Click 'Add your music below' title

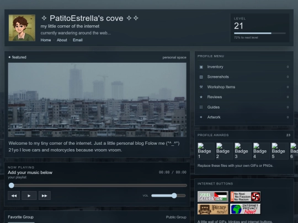coord(30,172)
